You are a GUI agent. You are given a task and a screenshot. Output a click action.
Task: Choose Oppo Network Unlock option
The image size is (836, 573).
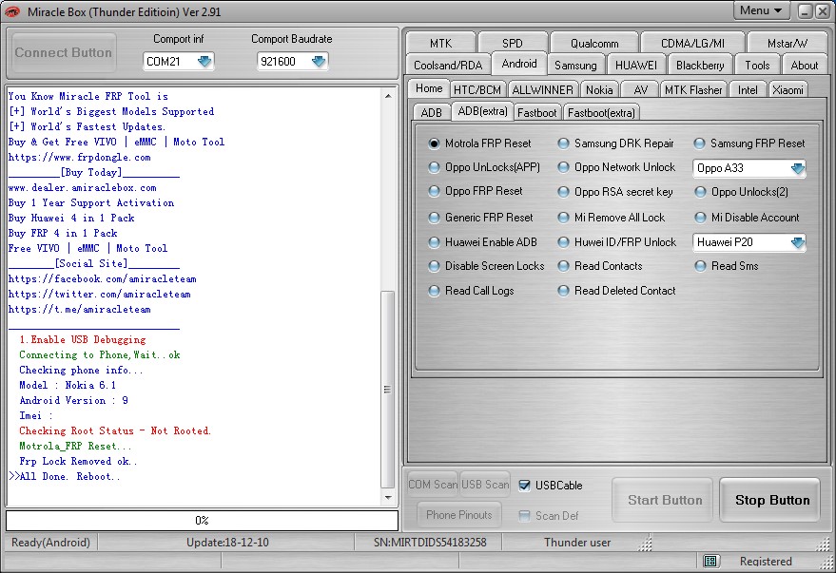pyautogui.click(x=563, y=167)
